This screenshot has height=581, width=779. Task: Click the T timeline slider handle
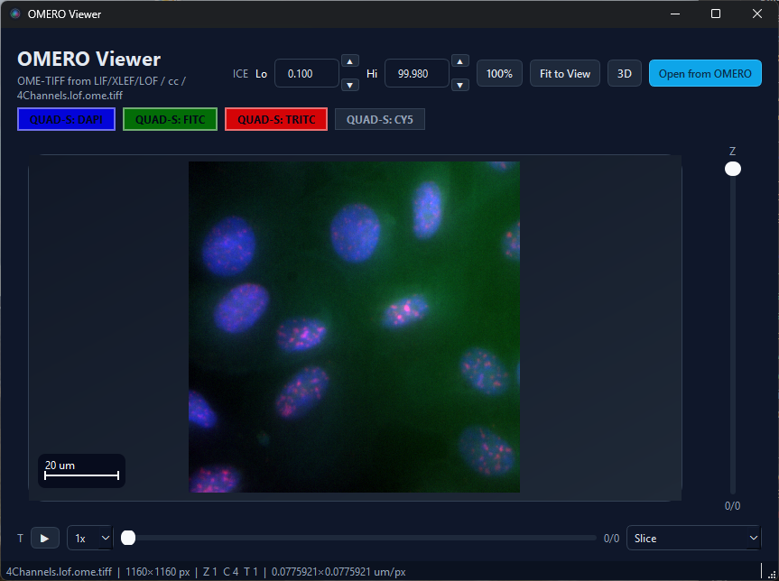128,538
